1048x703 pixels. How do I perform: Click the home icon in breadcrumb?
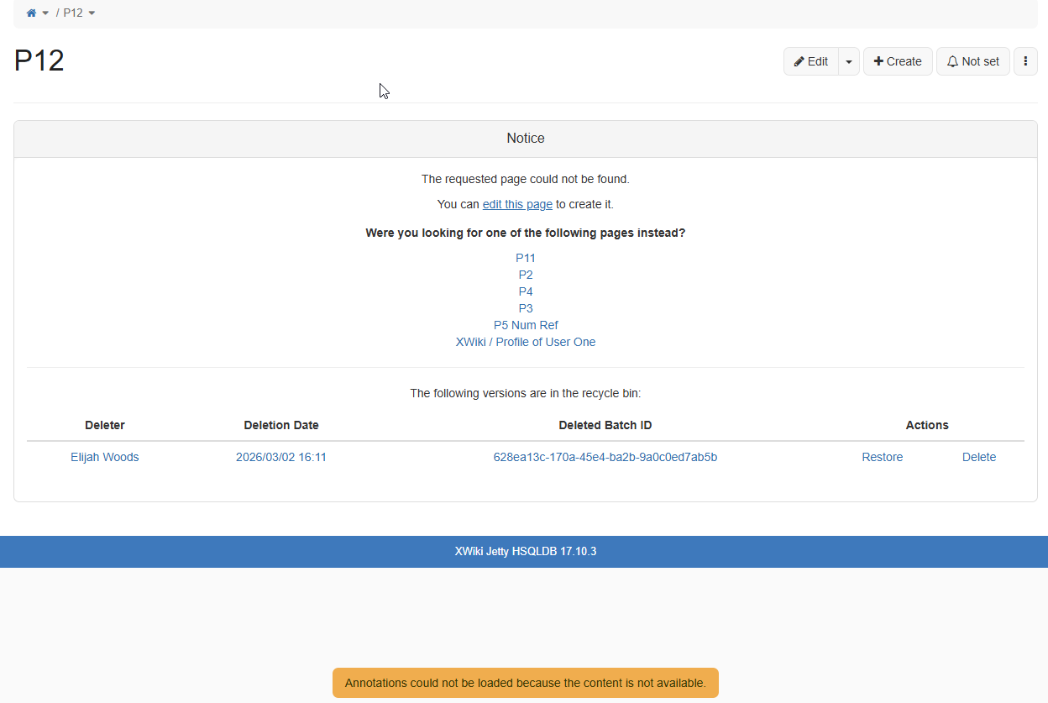tap(32, 13)
